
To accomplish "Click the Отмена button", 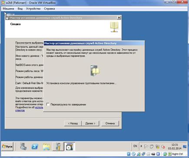I will (110, 123).
